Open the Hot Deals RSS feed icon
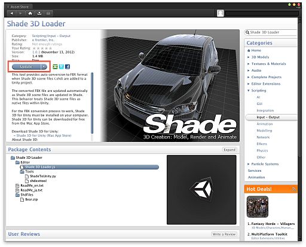The height and width of the screenshot is (247, 306). 294,189
